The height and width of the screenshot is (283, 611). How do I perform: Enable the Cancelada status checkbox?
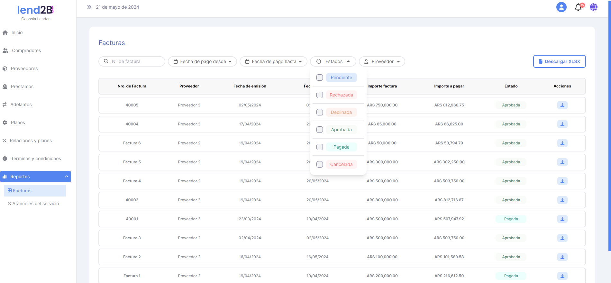[320, 164]
